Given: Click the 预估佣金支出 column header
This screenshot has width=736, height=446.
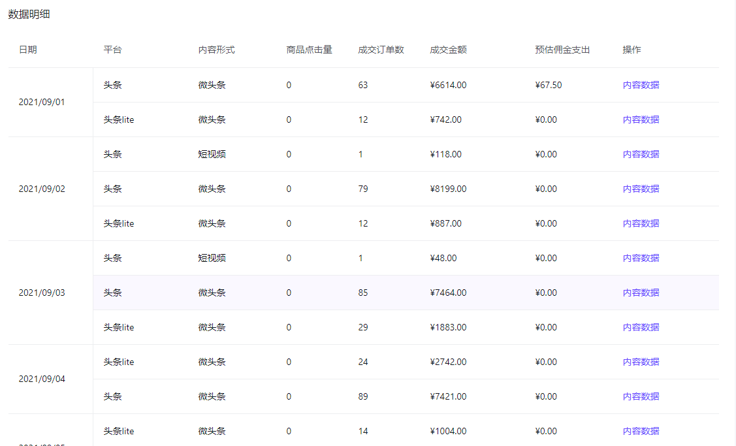Looking at the screenshot, I should click(x=562, y=50).
